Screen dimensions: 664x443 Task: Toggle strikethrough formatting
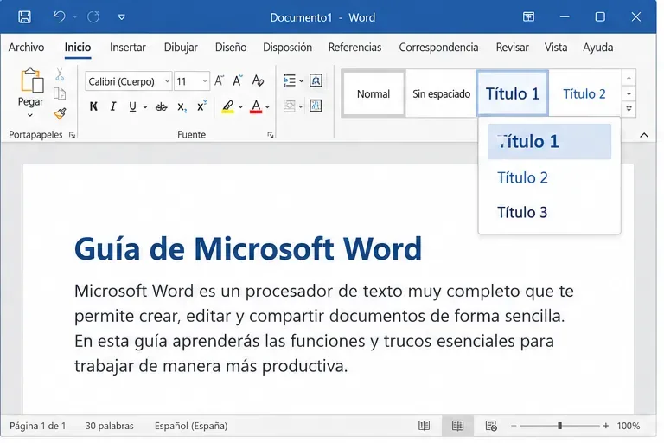(x=162, y=106)
